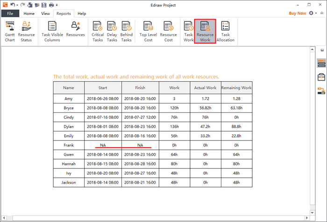327x222 pixels.
Task: Expand the undo history dropdown arrow
Action: click(17, 5)
